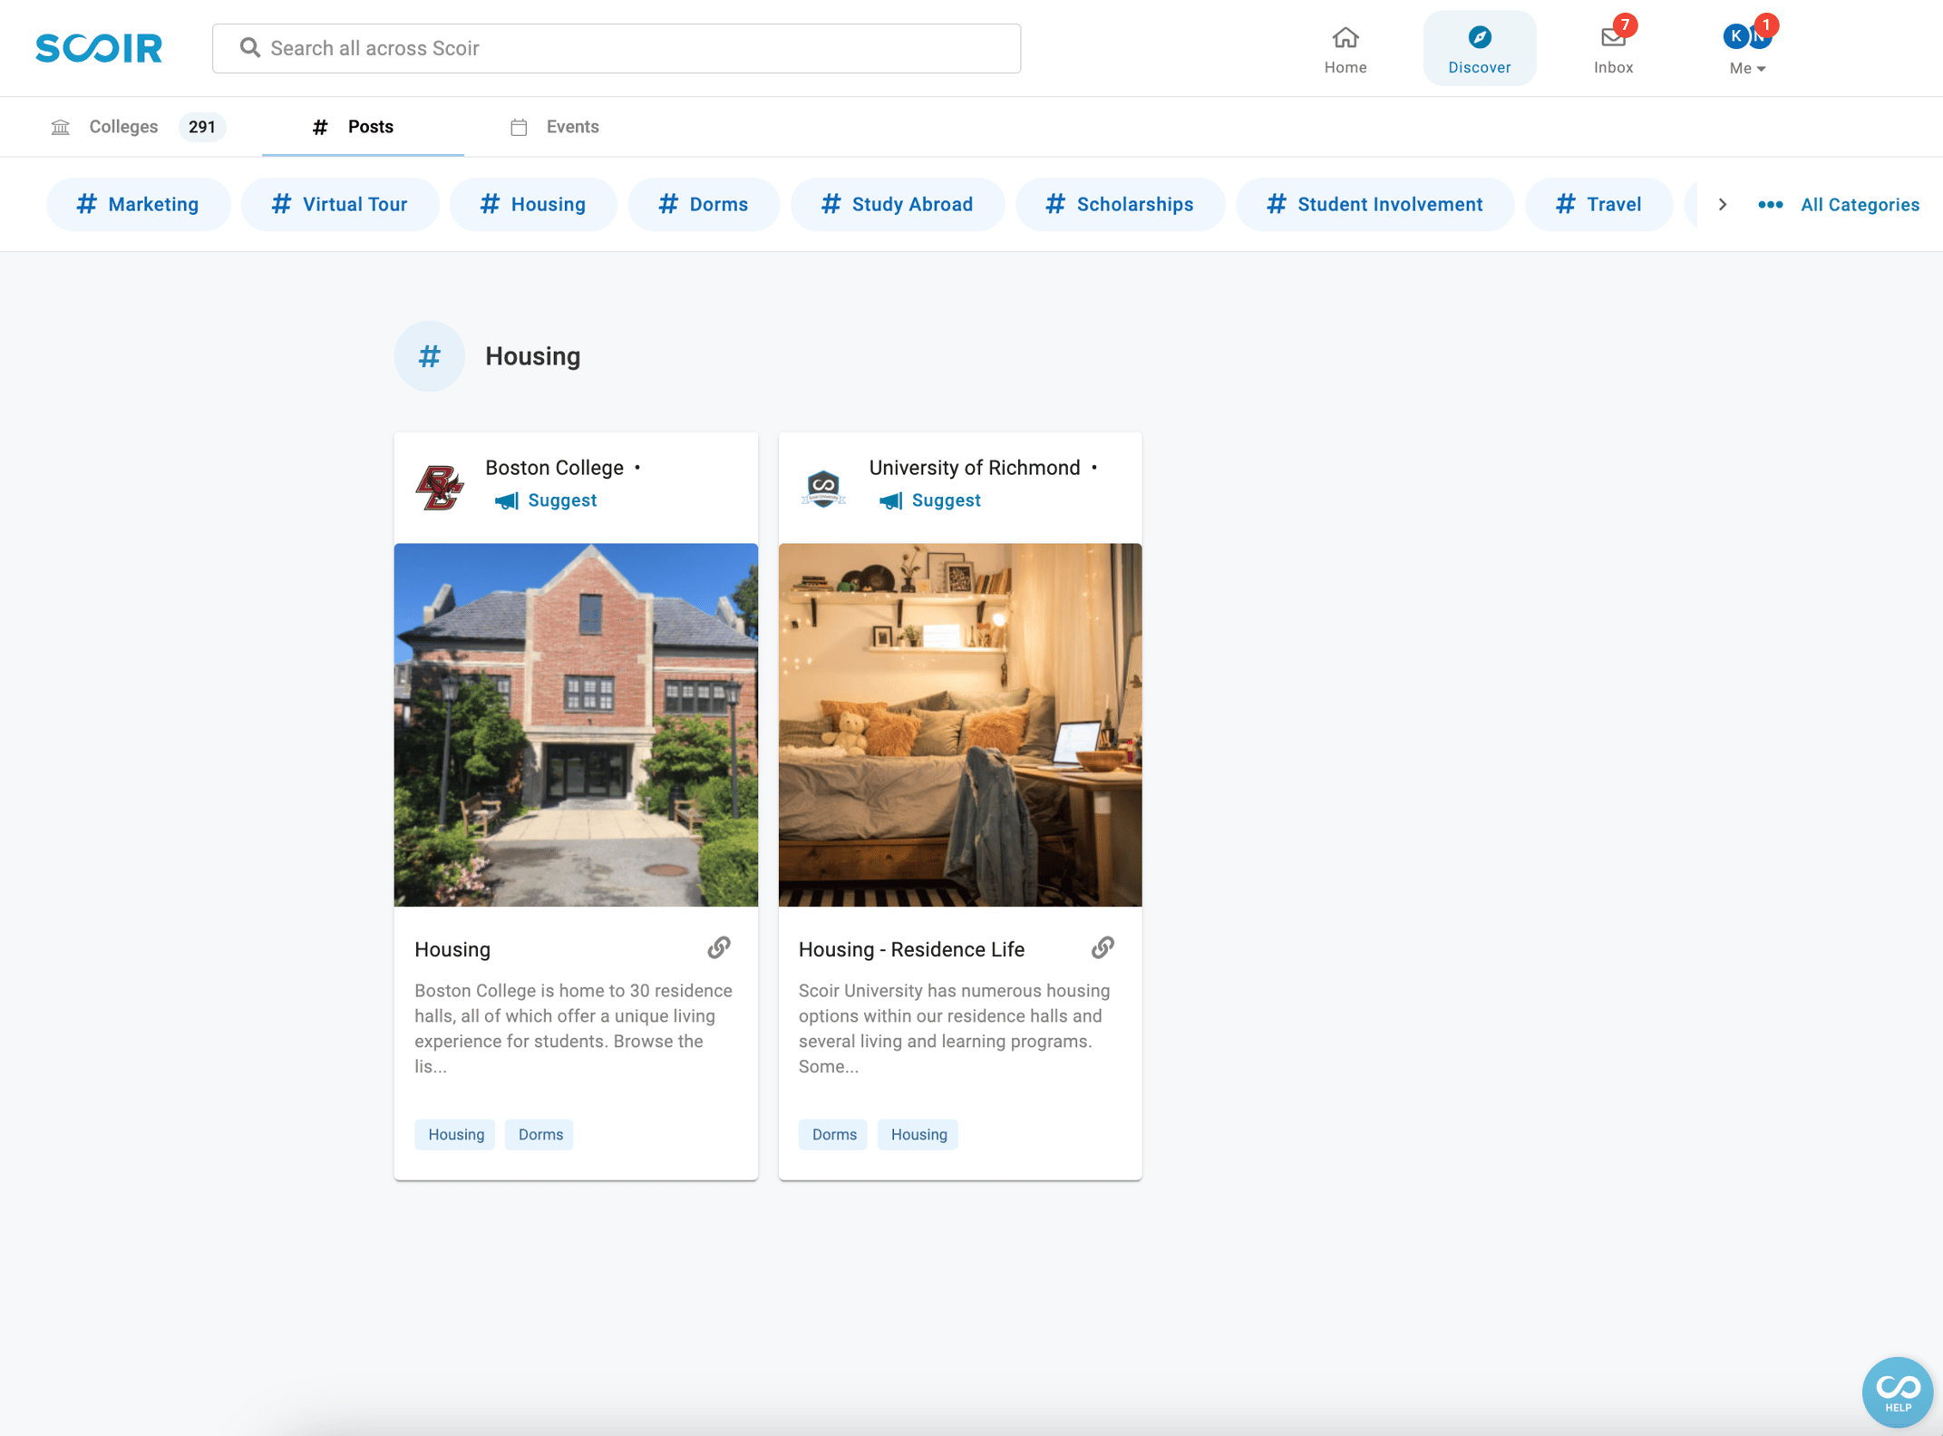This screenshot has height=1436, width=1943.
Task: Open the floating Help bubble
Action: click(x=1897, y=1392)
